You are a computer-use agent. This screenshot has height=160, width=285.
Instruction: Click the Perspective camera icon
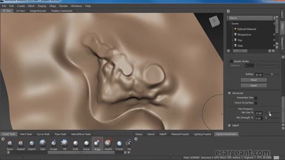236,34
